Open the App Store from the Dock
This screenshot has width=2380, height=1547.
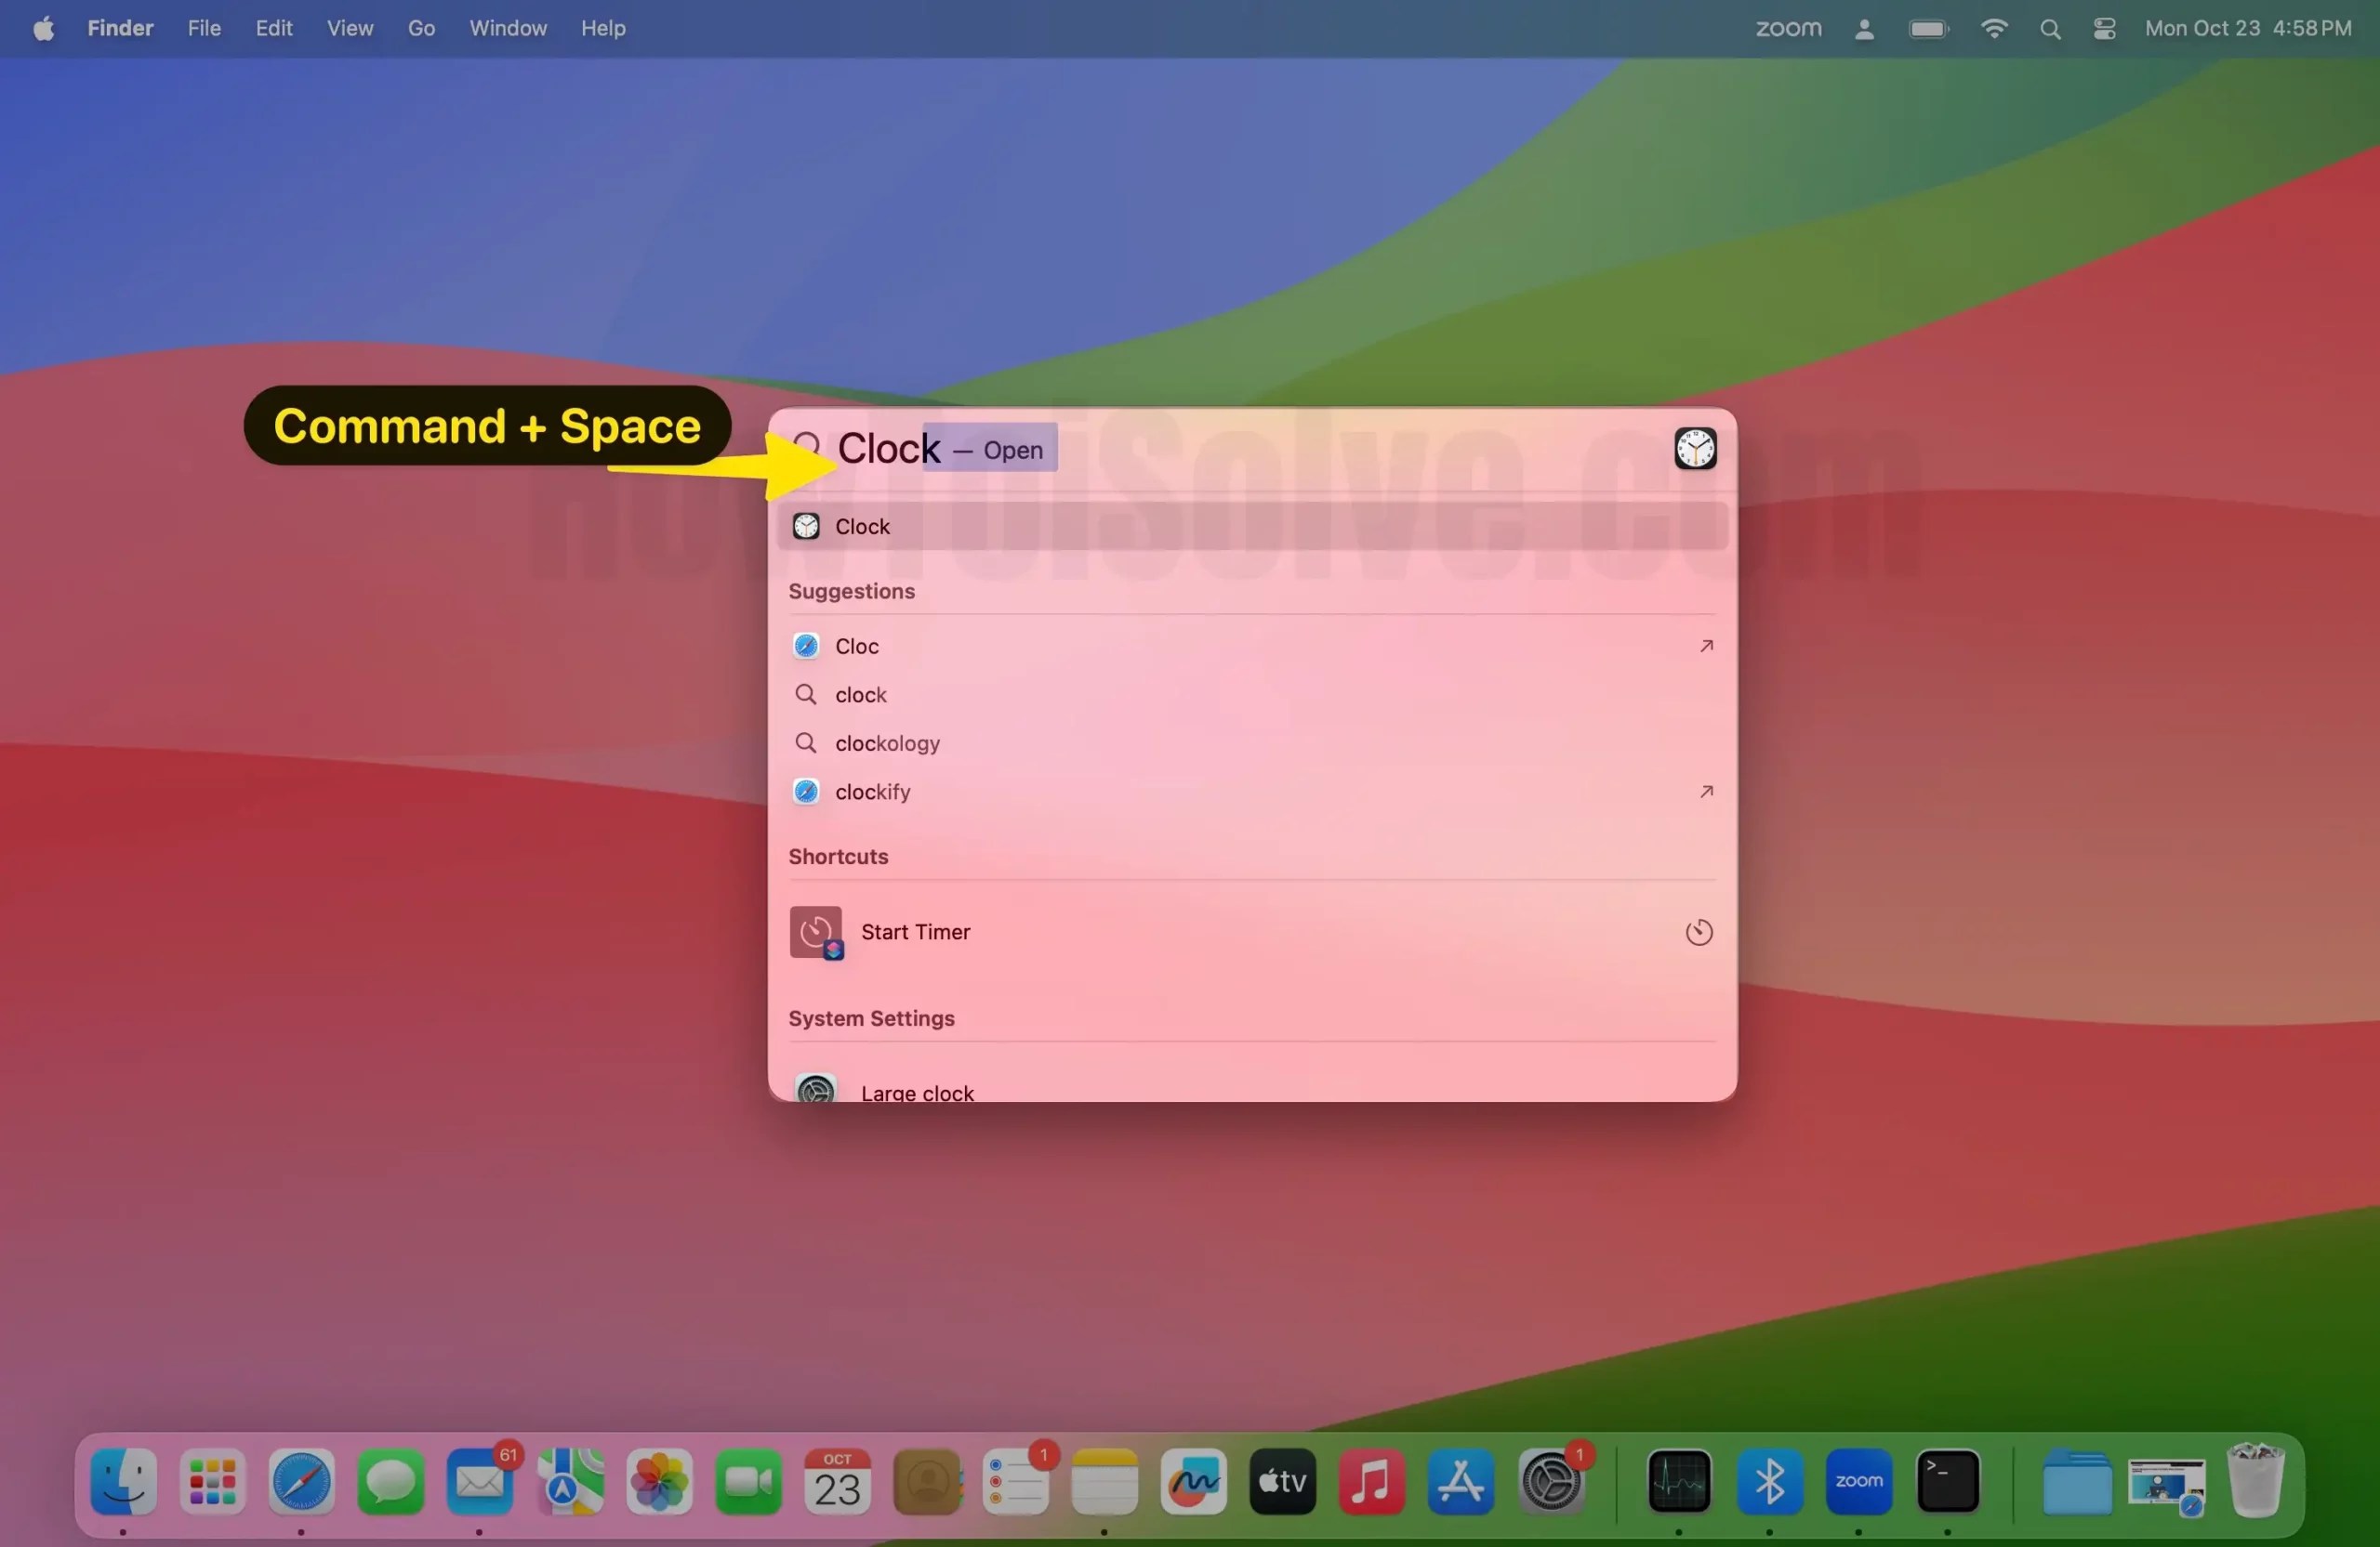point(1459,1483)
